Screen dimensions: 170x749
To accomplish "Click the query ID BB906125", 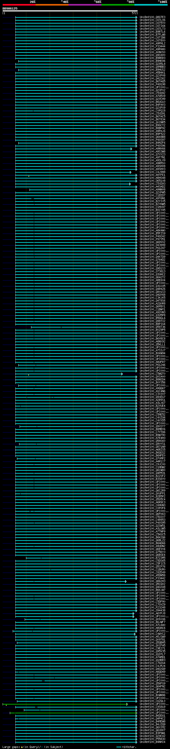I will pyautogui.click(x=10, y=9).
